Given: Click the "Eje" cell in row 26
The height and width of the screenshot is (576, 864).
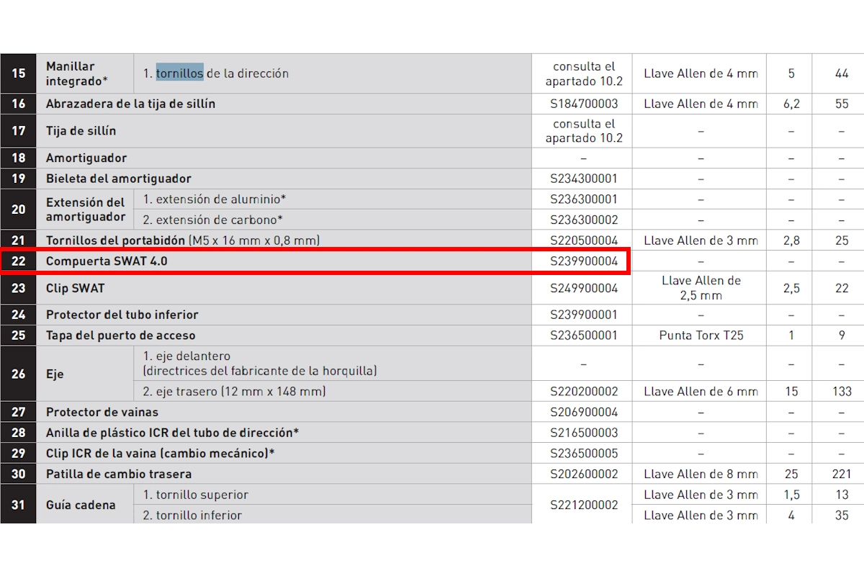Looking at the screenshot, I should pos(85,374).
